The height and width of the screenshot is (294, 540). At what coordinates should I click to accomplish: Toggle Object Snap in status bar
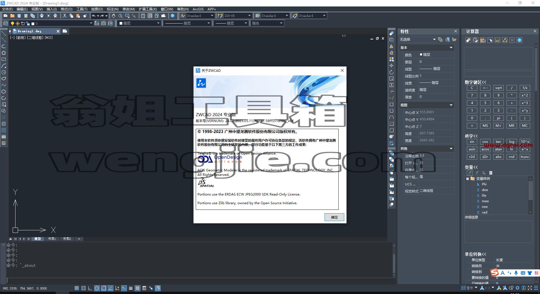(x=104, y=288)
